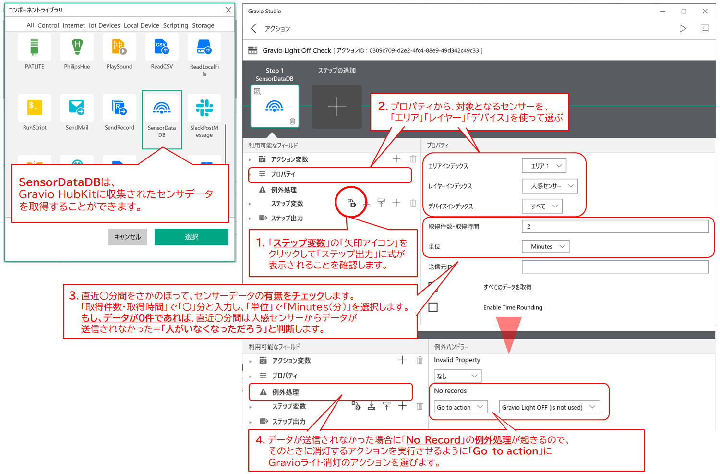Screen dimensions: 720x474
Task: Click the green 選択 button
Action: [192, 237]
